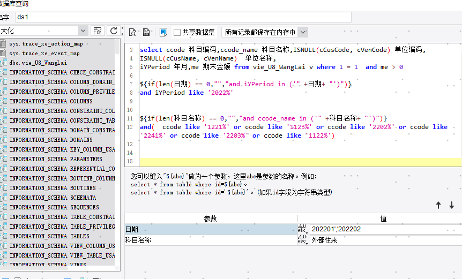Select table sys.trace_xe_action_map
Image resolution: width=462 pixels, height=279 pixels.
pyautogui.click(x=46, y=44)
